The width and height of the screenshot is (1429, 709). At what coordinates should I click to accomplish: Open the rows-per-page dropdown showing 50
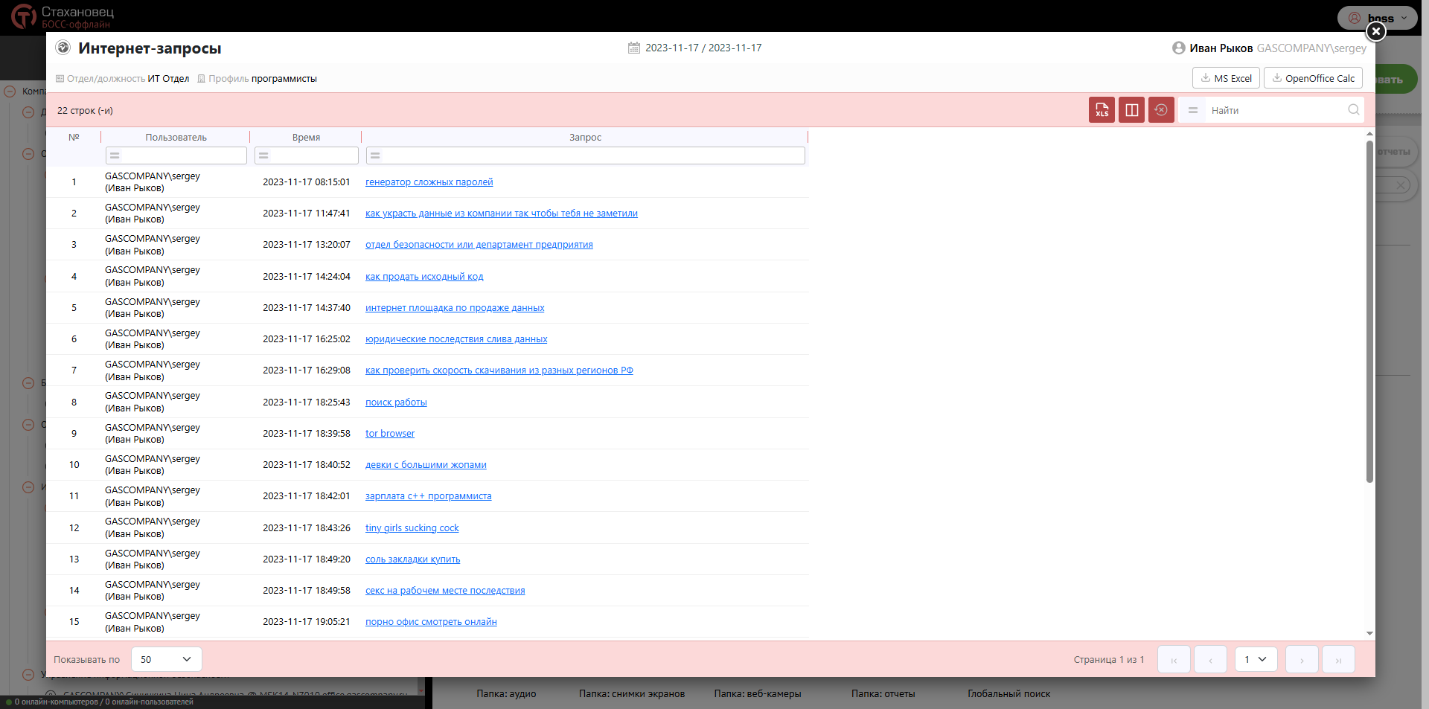tap(166, 659)
